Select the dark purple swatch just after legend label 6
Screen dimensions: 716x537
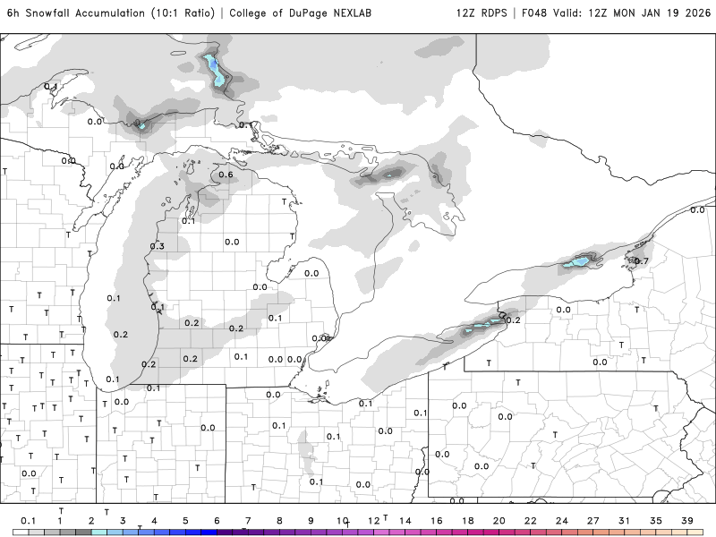coord(225,533)
